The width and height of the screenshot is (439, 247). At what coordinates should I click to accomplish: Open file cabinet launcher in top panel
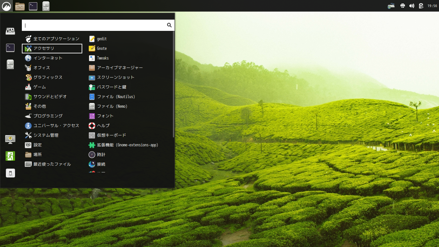pos(46,6)
